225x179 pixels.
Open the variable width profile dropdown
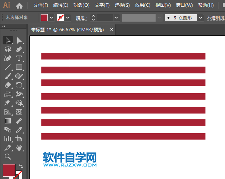(x=159, y=18)
